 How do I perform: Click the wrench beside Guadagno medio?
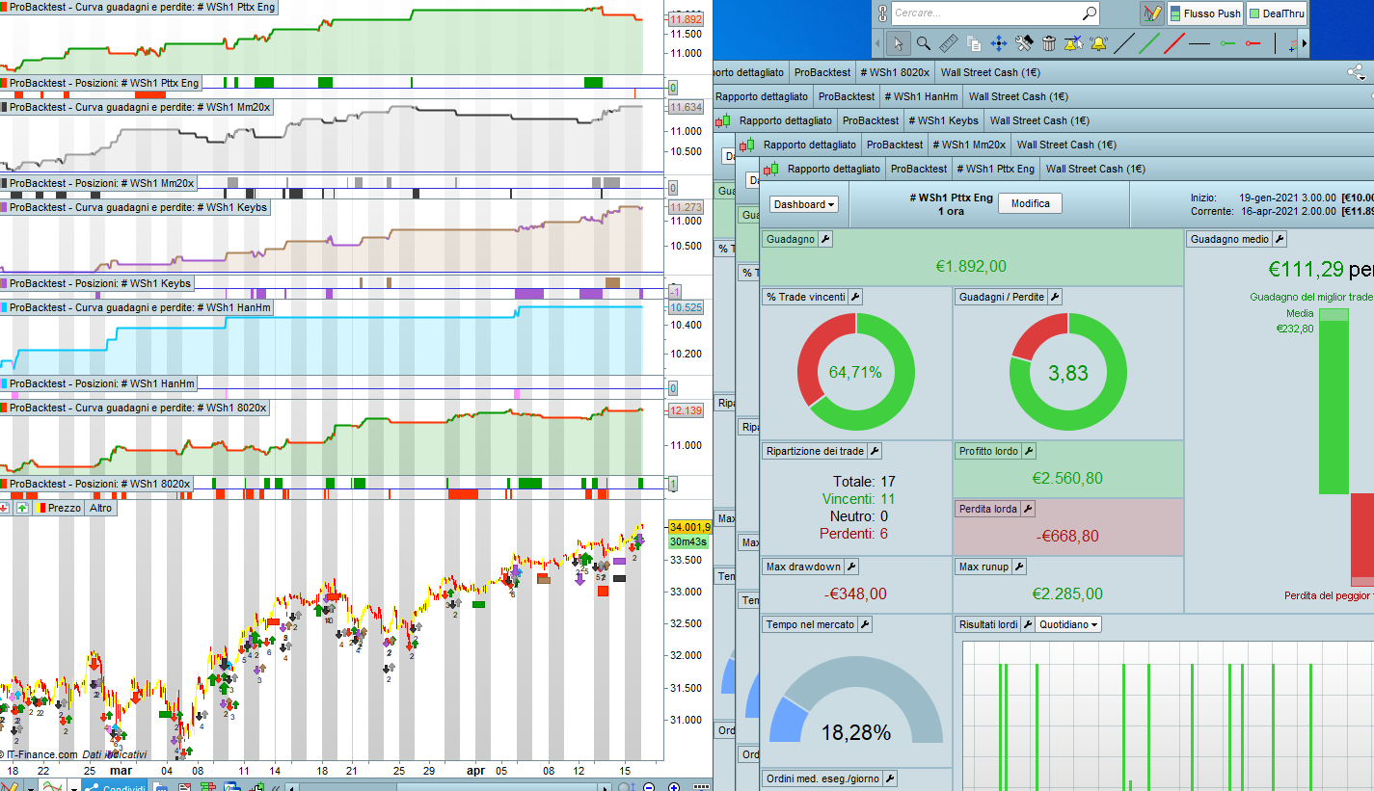[x=1280, y=239]
